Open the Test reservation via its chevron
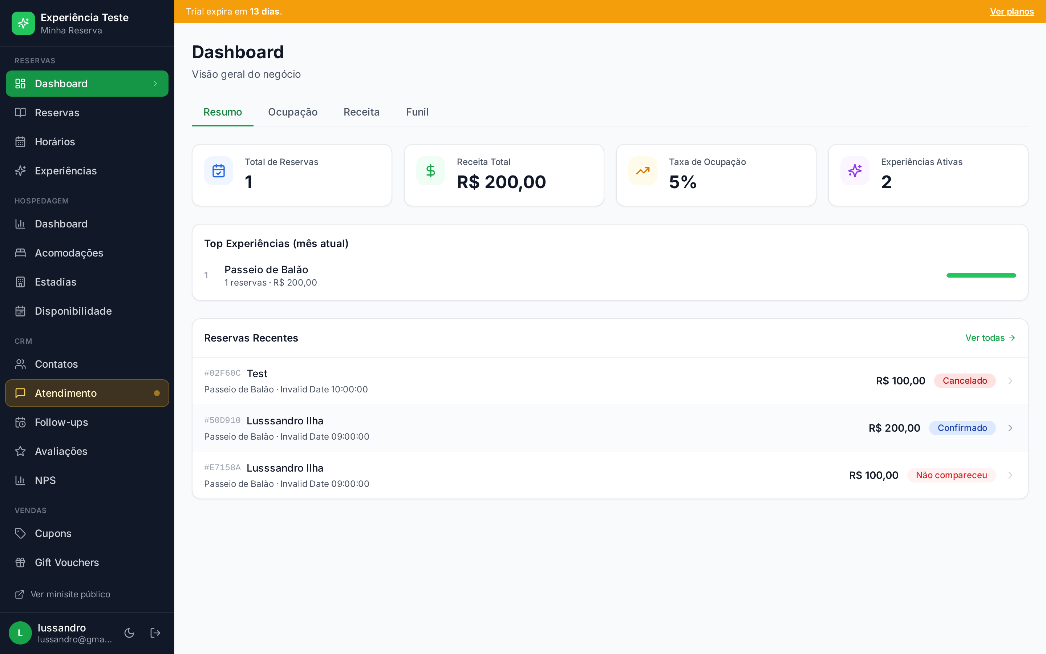 1010,381
